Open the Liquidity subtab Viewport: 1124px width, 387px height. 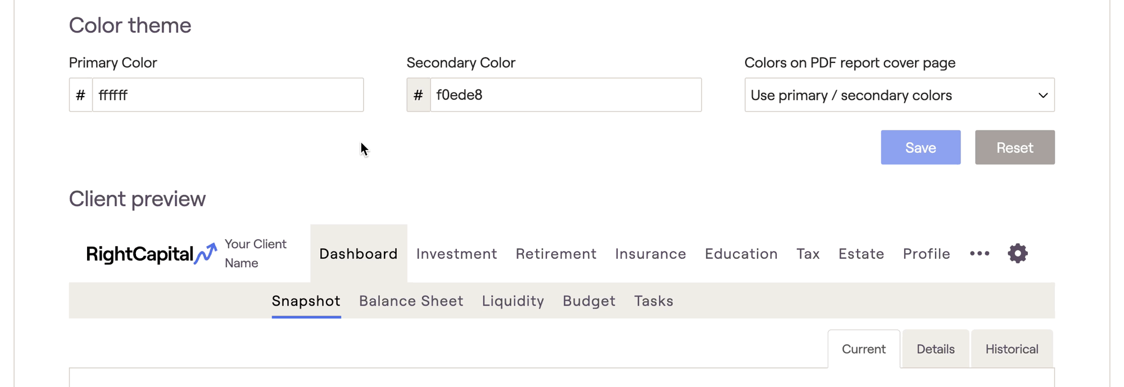(513, 301)
